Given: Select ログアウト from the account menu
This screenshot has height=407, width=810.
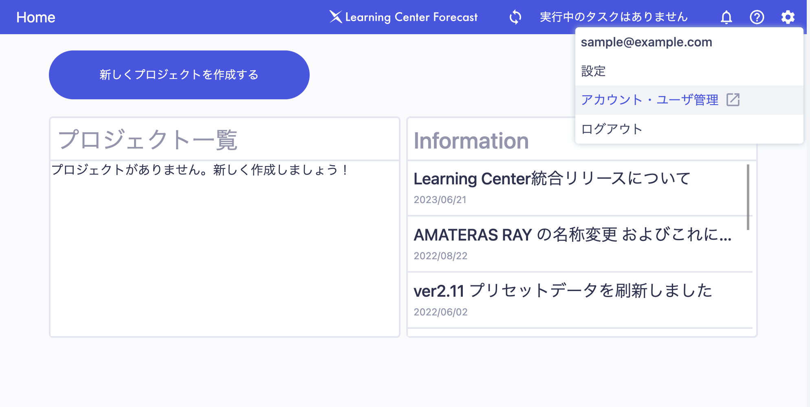Looking at the screenshot, I should coord(611,129).
